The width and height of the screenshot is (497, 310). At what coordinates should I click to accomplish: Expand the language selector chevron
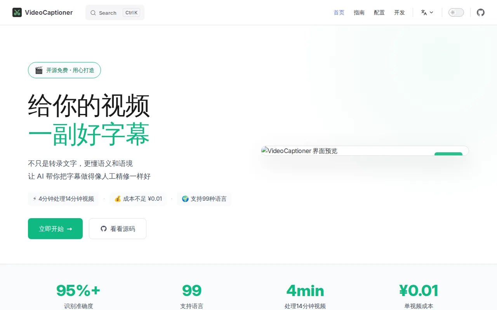(431, 12)
